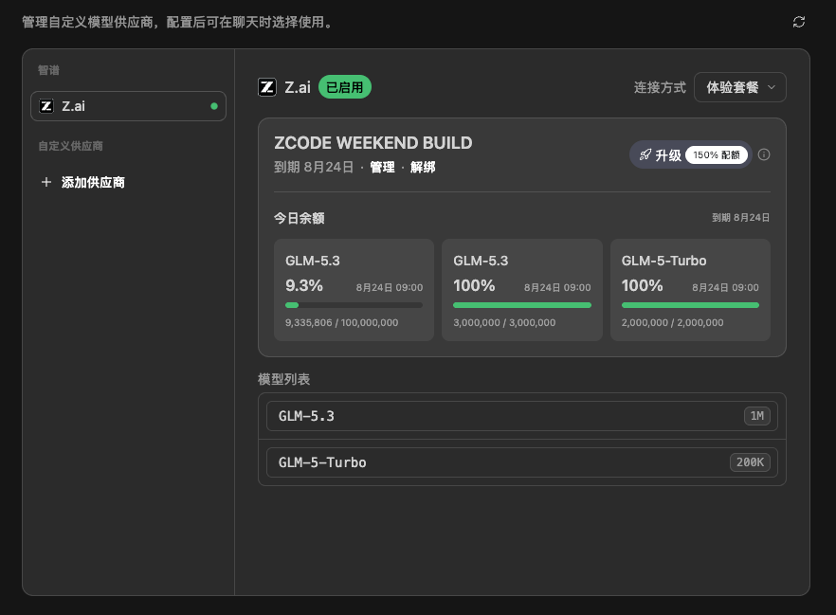836x615 pixels.
Task: Click the 解绑 unbind link
Action: coord(423,168)
